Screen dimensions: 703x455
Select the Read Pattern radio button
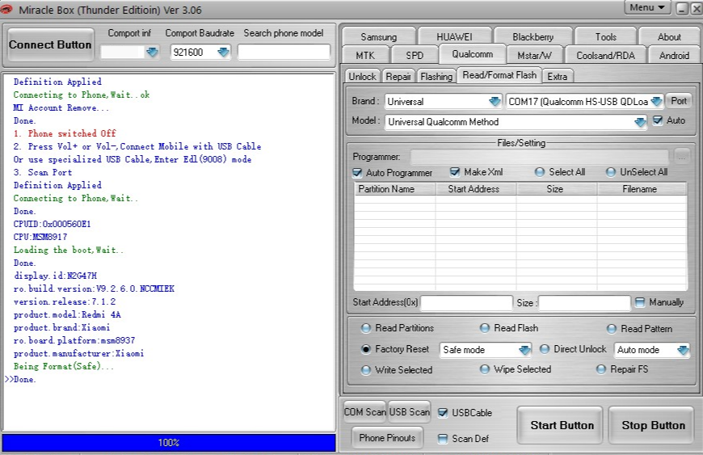point(612,329)
